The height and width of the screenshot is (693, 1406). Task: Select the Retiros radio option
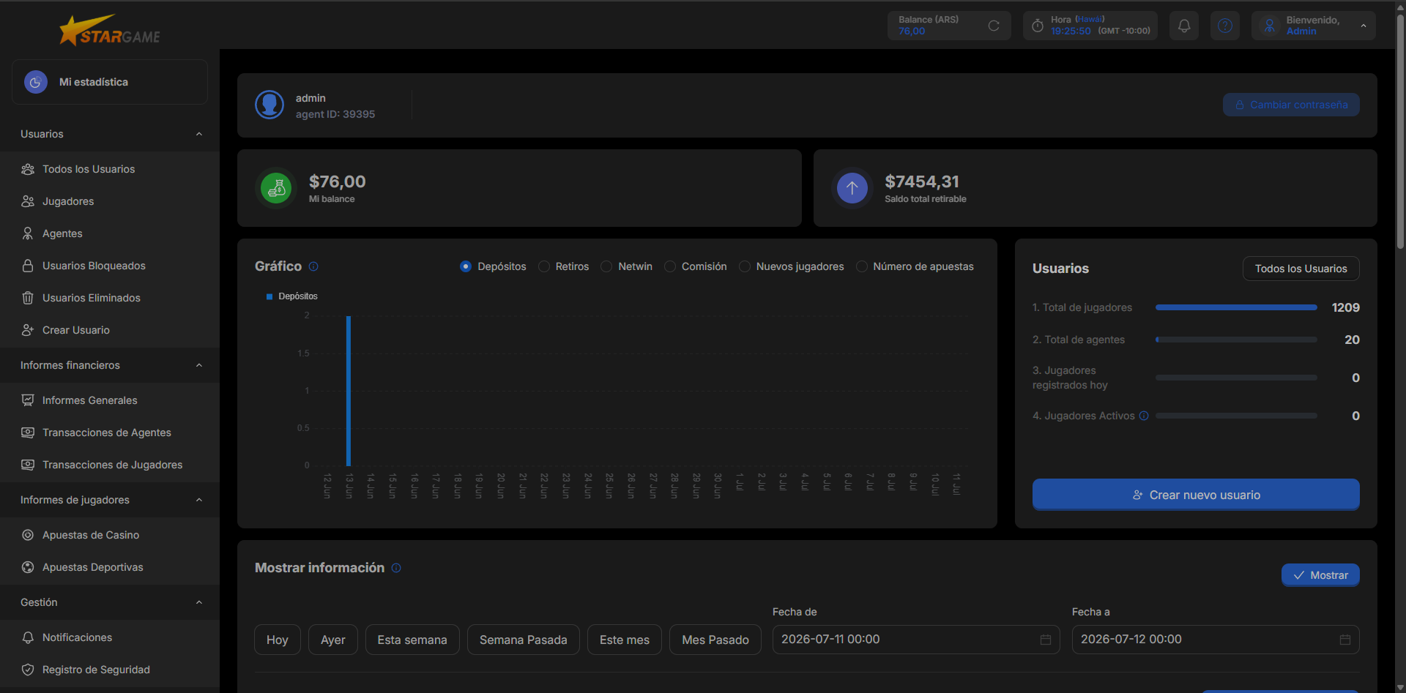click(x=544, y=266)
